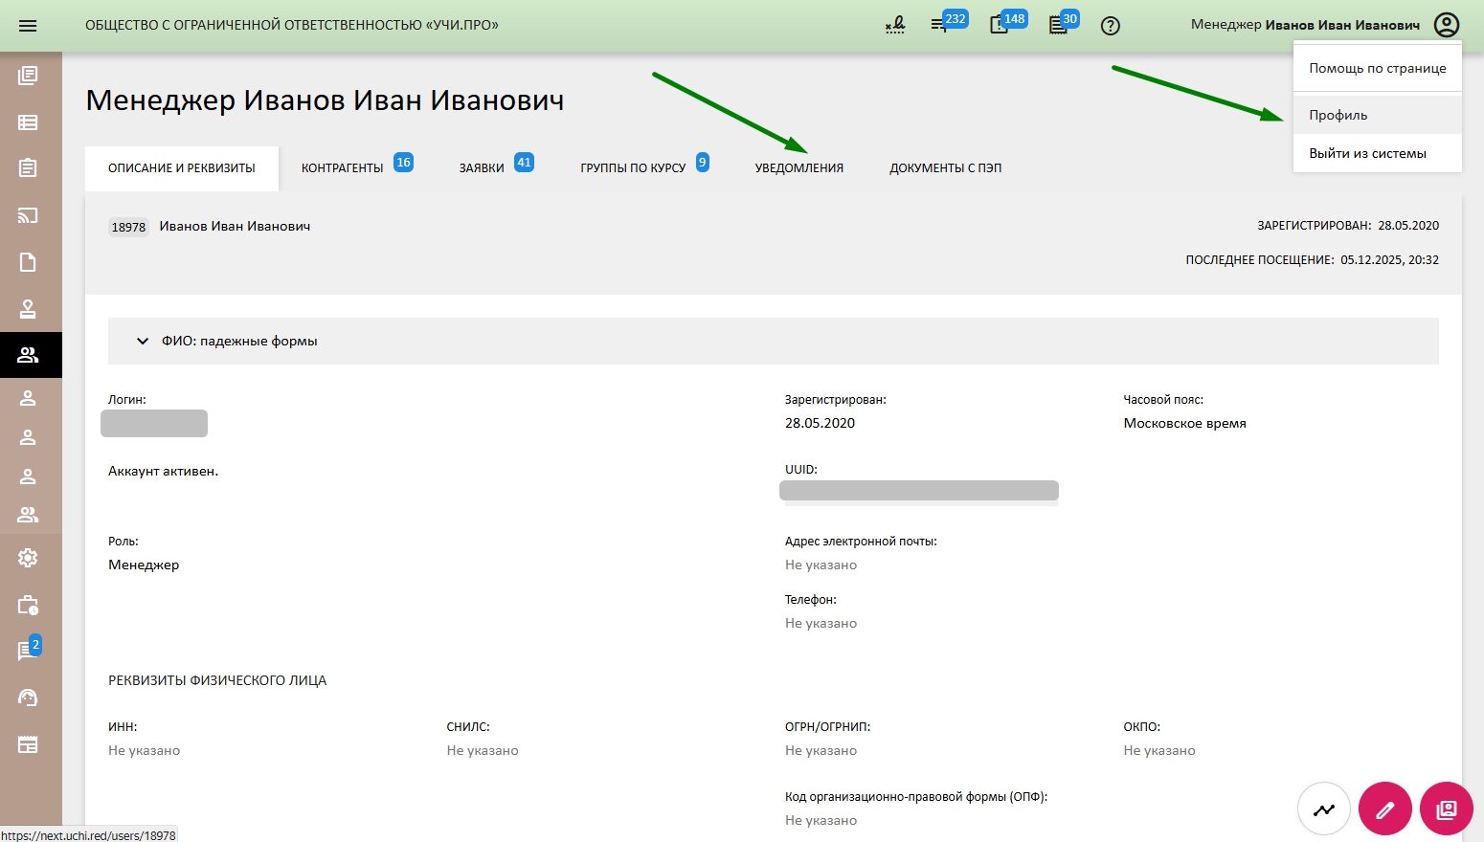Click the alert clipboard icon with badge 148

pos(1000,26)
